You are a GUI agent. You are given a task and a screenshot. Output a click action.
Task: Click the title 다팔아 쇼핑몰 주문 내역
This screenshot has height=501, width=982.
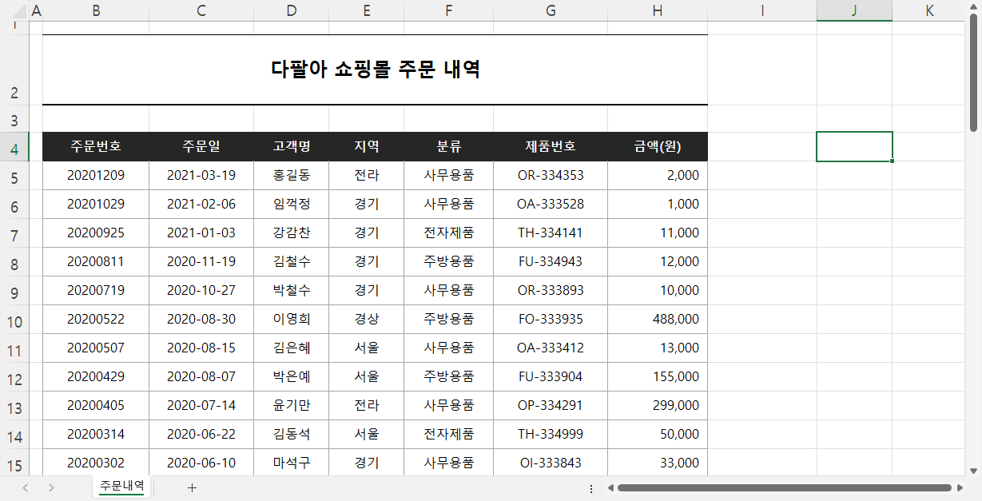coord(376,70)
